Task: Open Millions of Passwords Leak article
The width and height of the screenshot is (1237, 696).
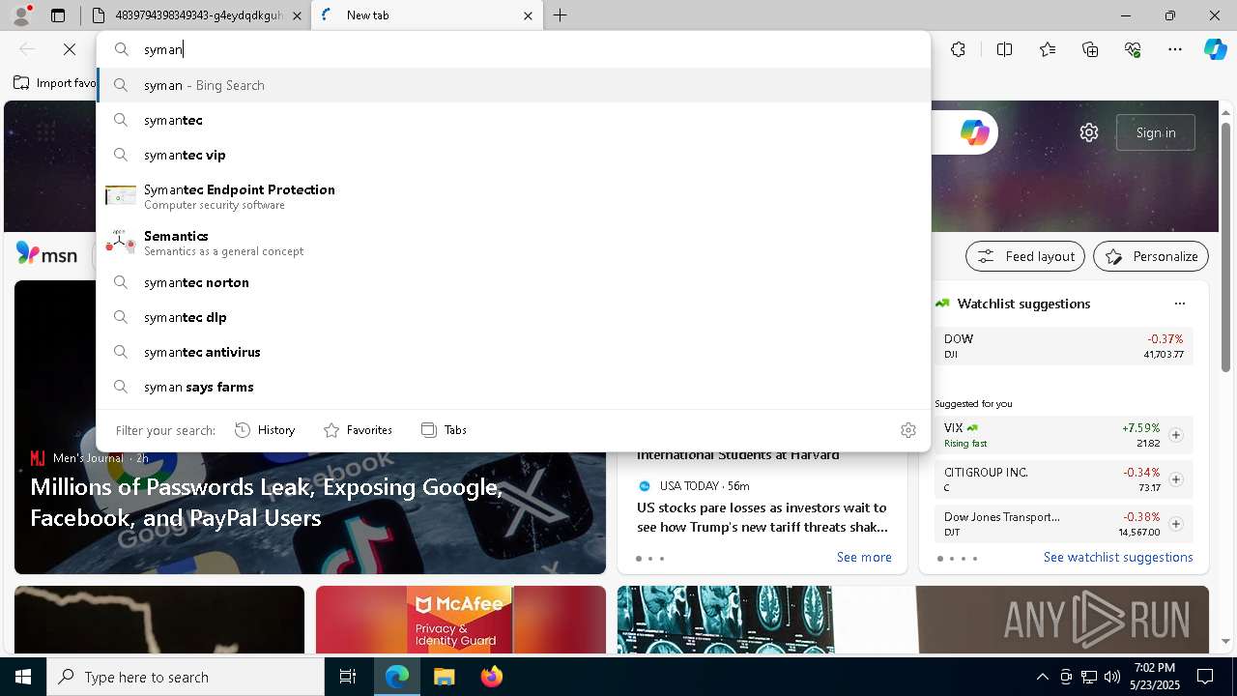Action: click(266, 503)
